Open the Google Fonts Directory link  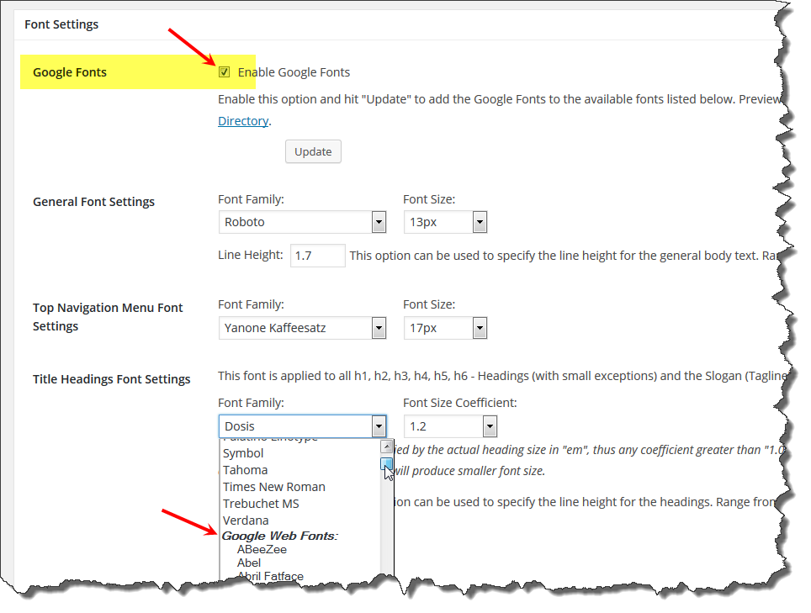(x=243, y=121)
